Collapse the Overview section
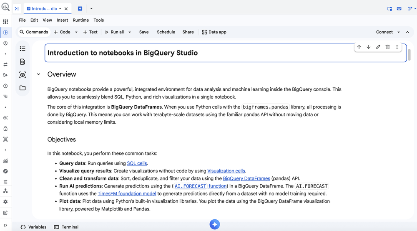This screenshot has width=417, height=231. (x=38, y=74)
